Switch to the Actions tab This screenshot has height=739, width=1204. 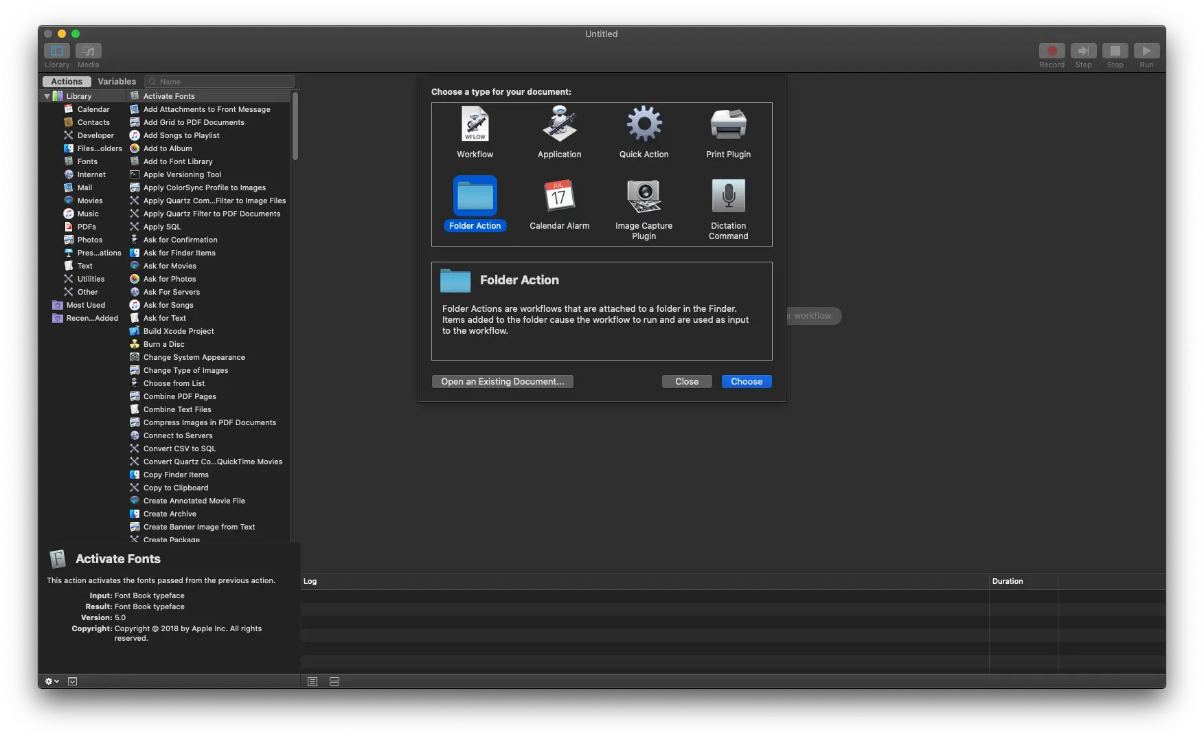click(x=67, y=81)
